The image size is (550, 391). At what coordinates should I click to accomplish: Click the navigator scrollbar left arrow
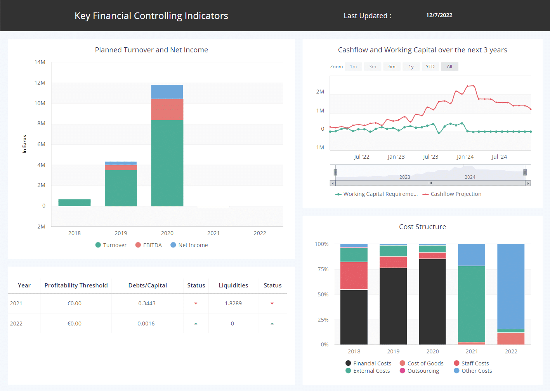click(x=333, y=183)
